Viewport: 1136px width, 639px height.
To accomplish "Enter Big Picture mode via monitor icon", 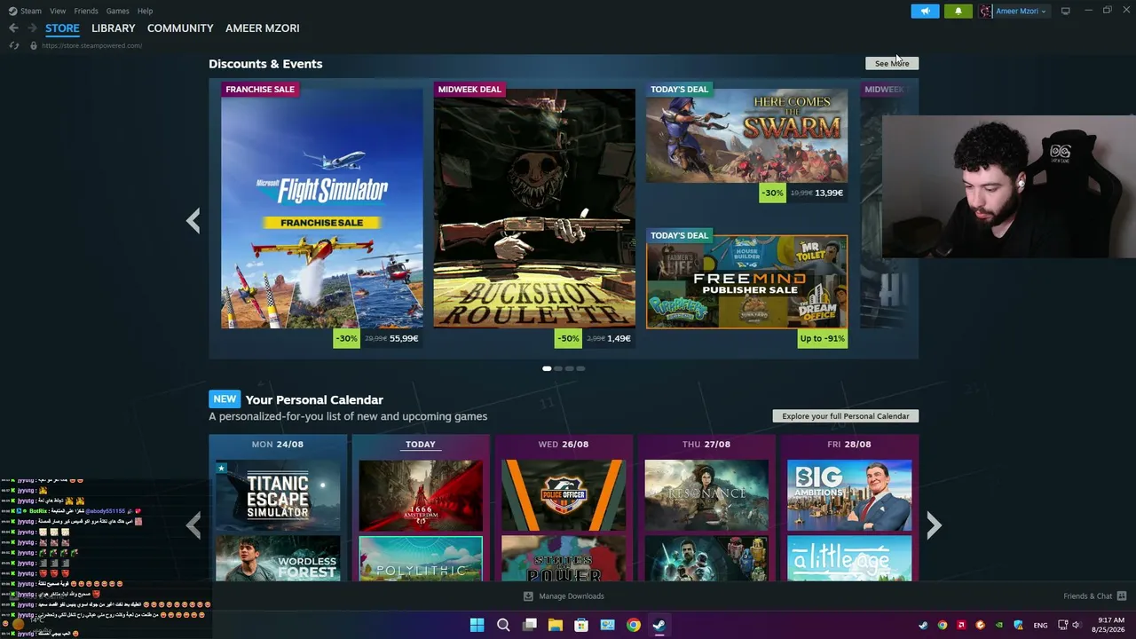I will pyautogui.click(x=1065, y=11).
